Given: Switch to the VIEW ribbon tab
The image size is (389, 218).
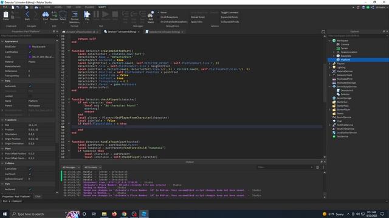Looking at the screenshot, I should (x=78, y=7).
